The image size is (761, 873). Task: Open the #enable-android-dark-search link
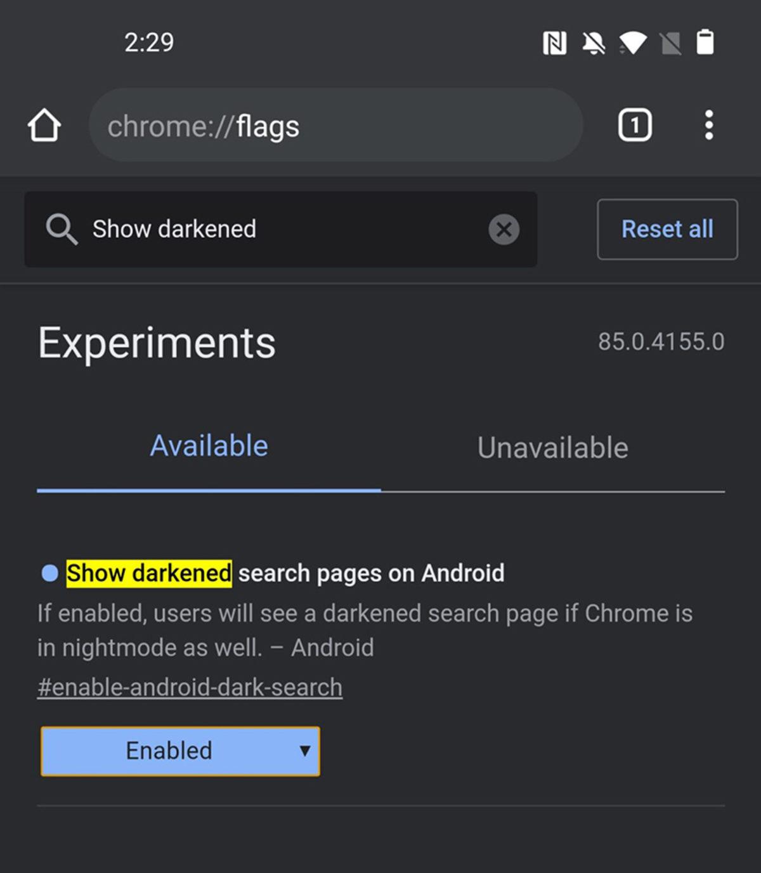[189, 686]
